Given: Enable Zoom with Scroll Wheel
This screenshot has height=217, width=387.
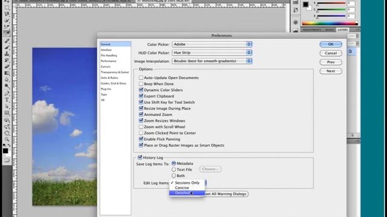Looking at the screenshot, I should pos(141,127).
